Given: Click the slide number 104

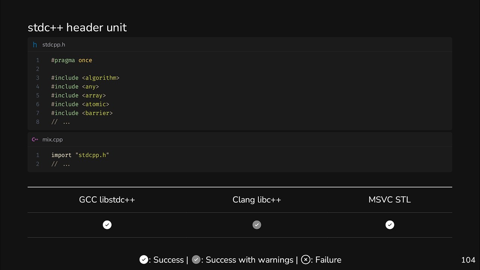Looking at the screenshot, I should 468,260.
